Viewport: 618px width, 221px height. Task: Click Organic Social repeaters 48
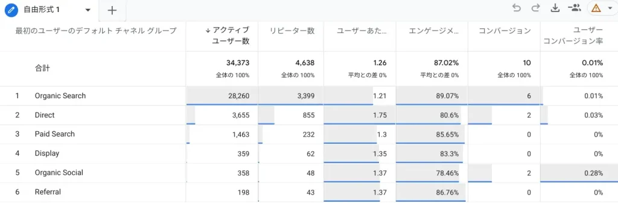pyautogui.click(x=310, y=173)
